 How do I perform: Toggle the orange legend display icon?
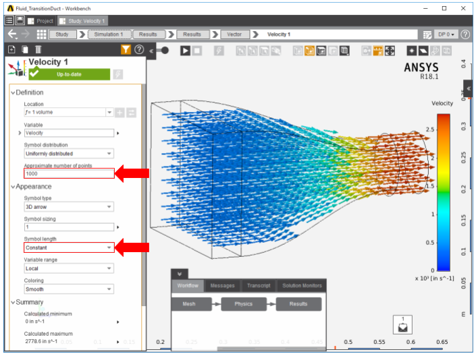click(378, 51)
